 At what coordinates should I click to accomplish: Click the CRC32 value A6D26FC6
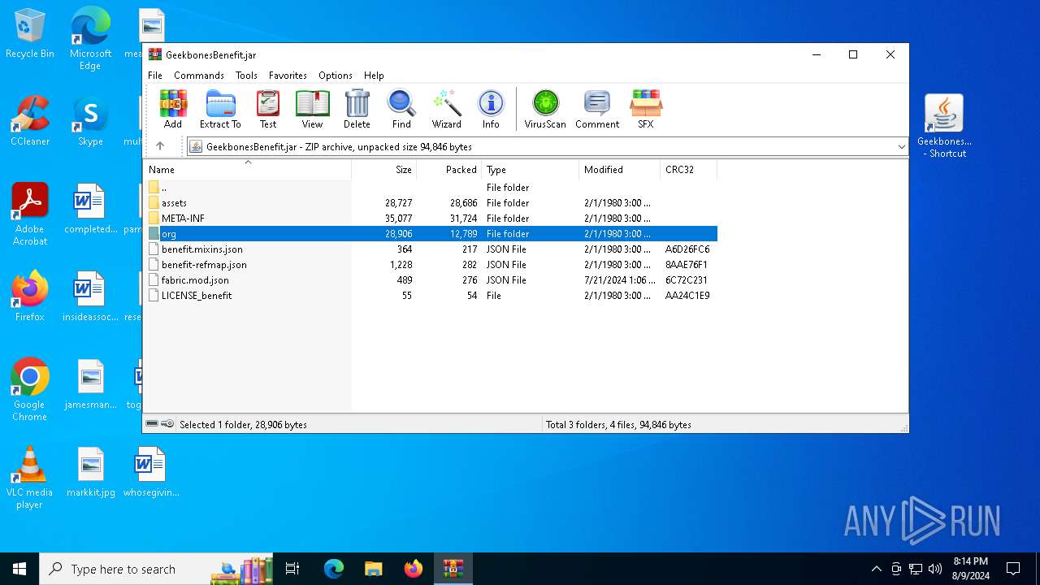pos(687,249)
